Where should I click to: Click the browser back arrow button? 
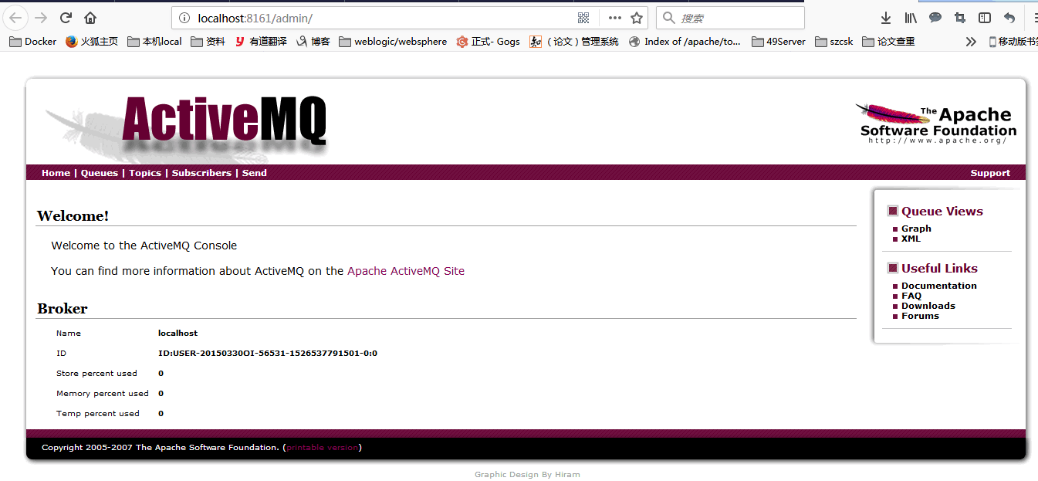[16, 18]
